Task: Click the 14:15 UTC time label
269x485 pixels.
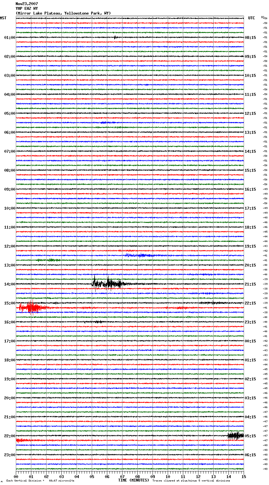Action: pyautogui.click(x=250, y=151)
